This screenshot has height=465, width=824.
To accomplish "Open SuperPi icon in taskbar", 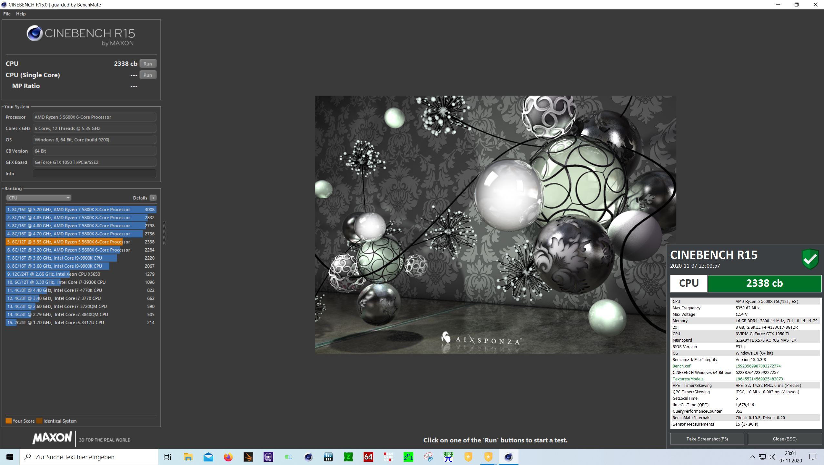I will (448, 457).
